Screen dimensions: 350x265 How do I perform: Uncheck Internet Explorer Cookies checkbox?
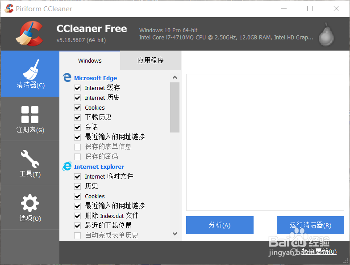78,196
